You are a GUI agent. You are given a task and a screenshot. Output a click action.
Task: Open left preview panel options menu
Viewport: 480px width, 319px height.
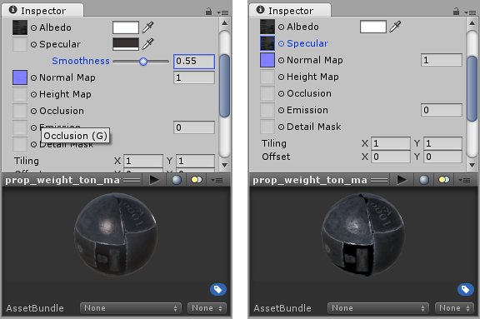(x=217, y=180)
